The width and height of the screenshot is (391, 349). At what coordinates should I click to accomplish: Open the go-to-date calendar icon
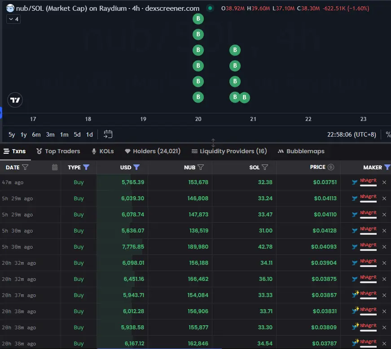pyautogui.click(x=108, y=134)
